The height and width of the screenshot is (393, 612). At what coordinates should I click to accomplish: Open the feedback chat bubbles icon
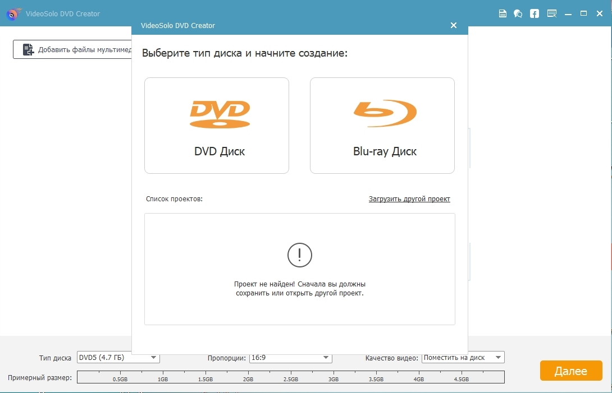point(518,13)
